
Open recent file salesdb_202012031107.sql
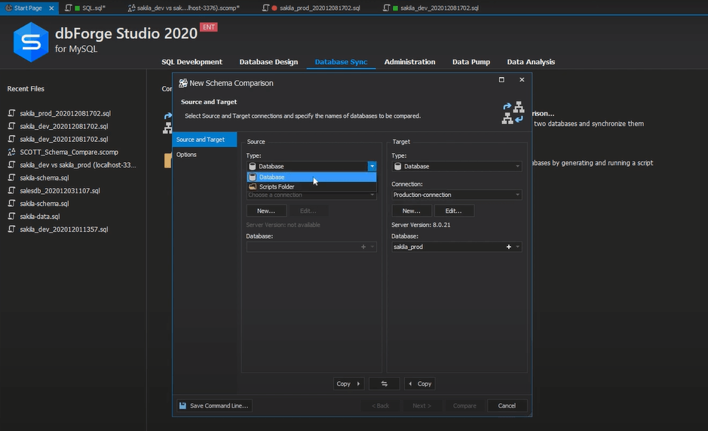click(60, 190)
